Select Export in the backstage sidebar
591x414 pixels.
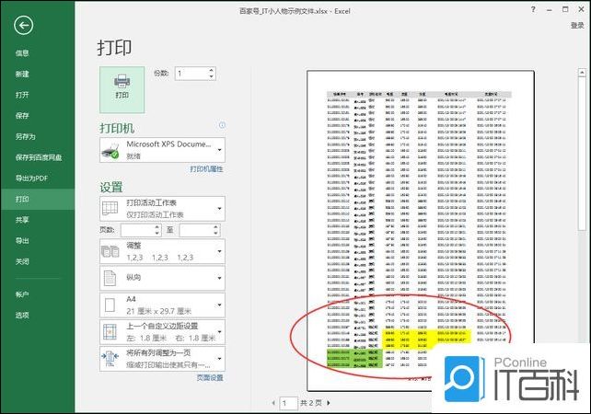[x=22, y=241]
